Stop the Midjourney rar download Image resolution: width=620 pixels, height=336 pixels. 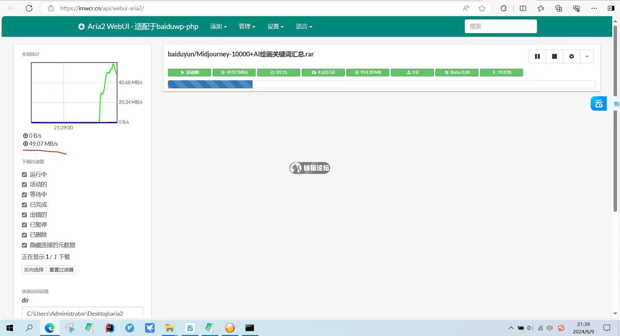(x=554, y=56)
